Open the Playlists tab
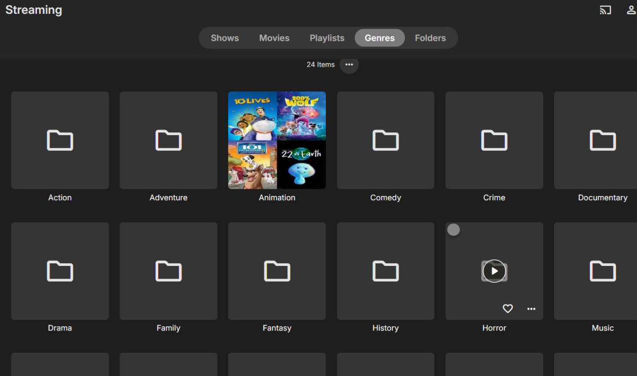 tap(327, 38)
